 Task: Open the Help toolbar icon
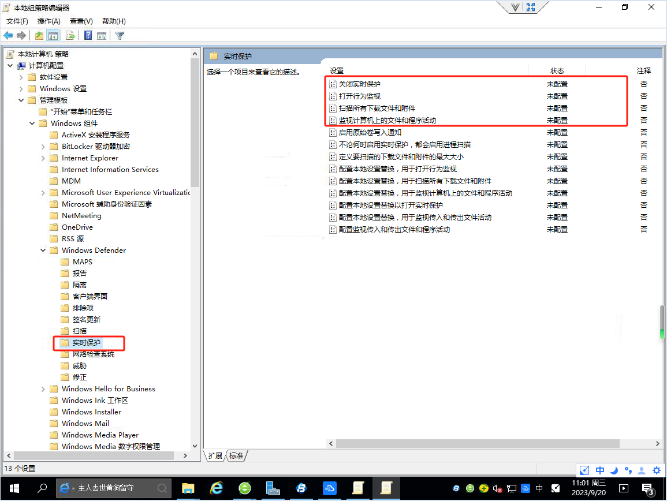88,36
